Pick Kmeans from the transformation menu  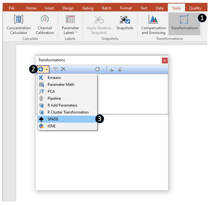54,78
